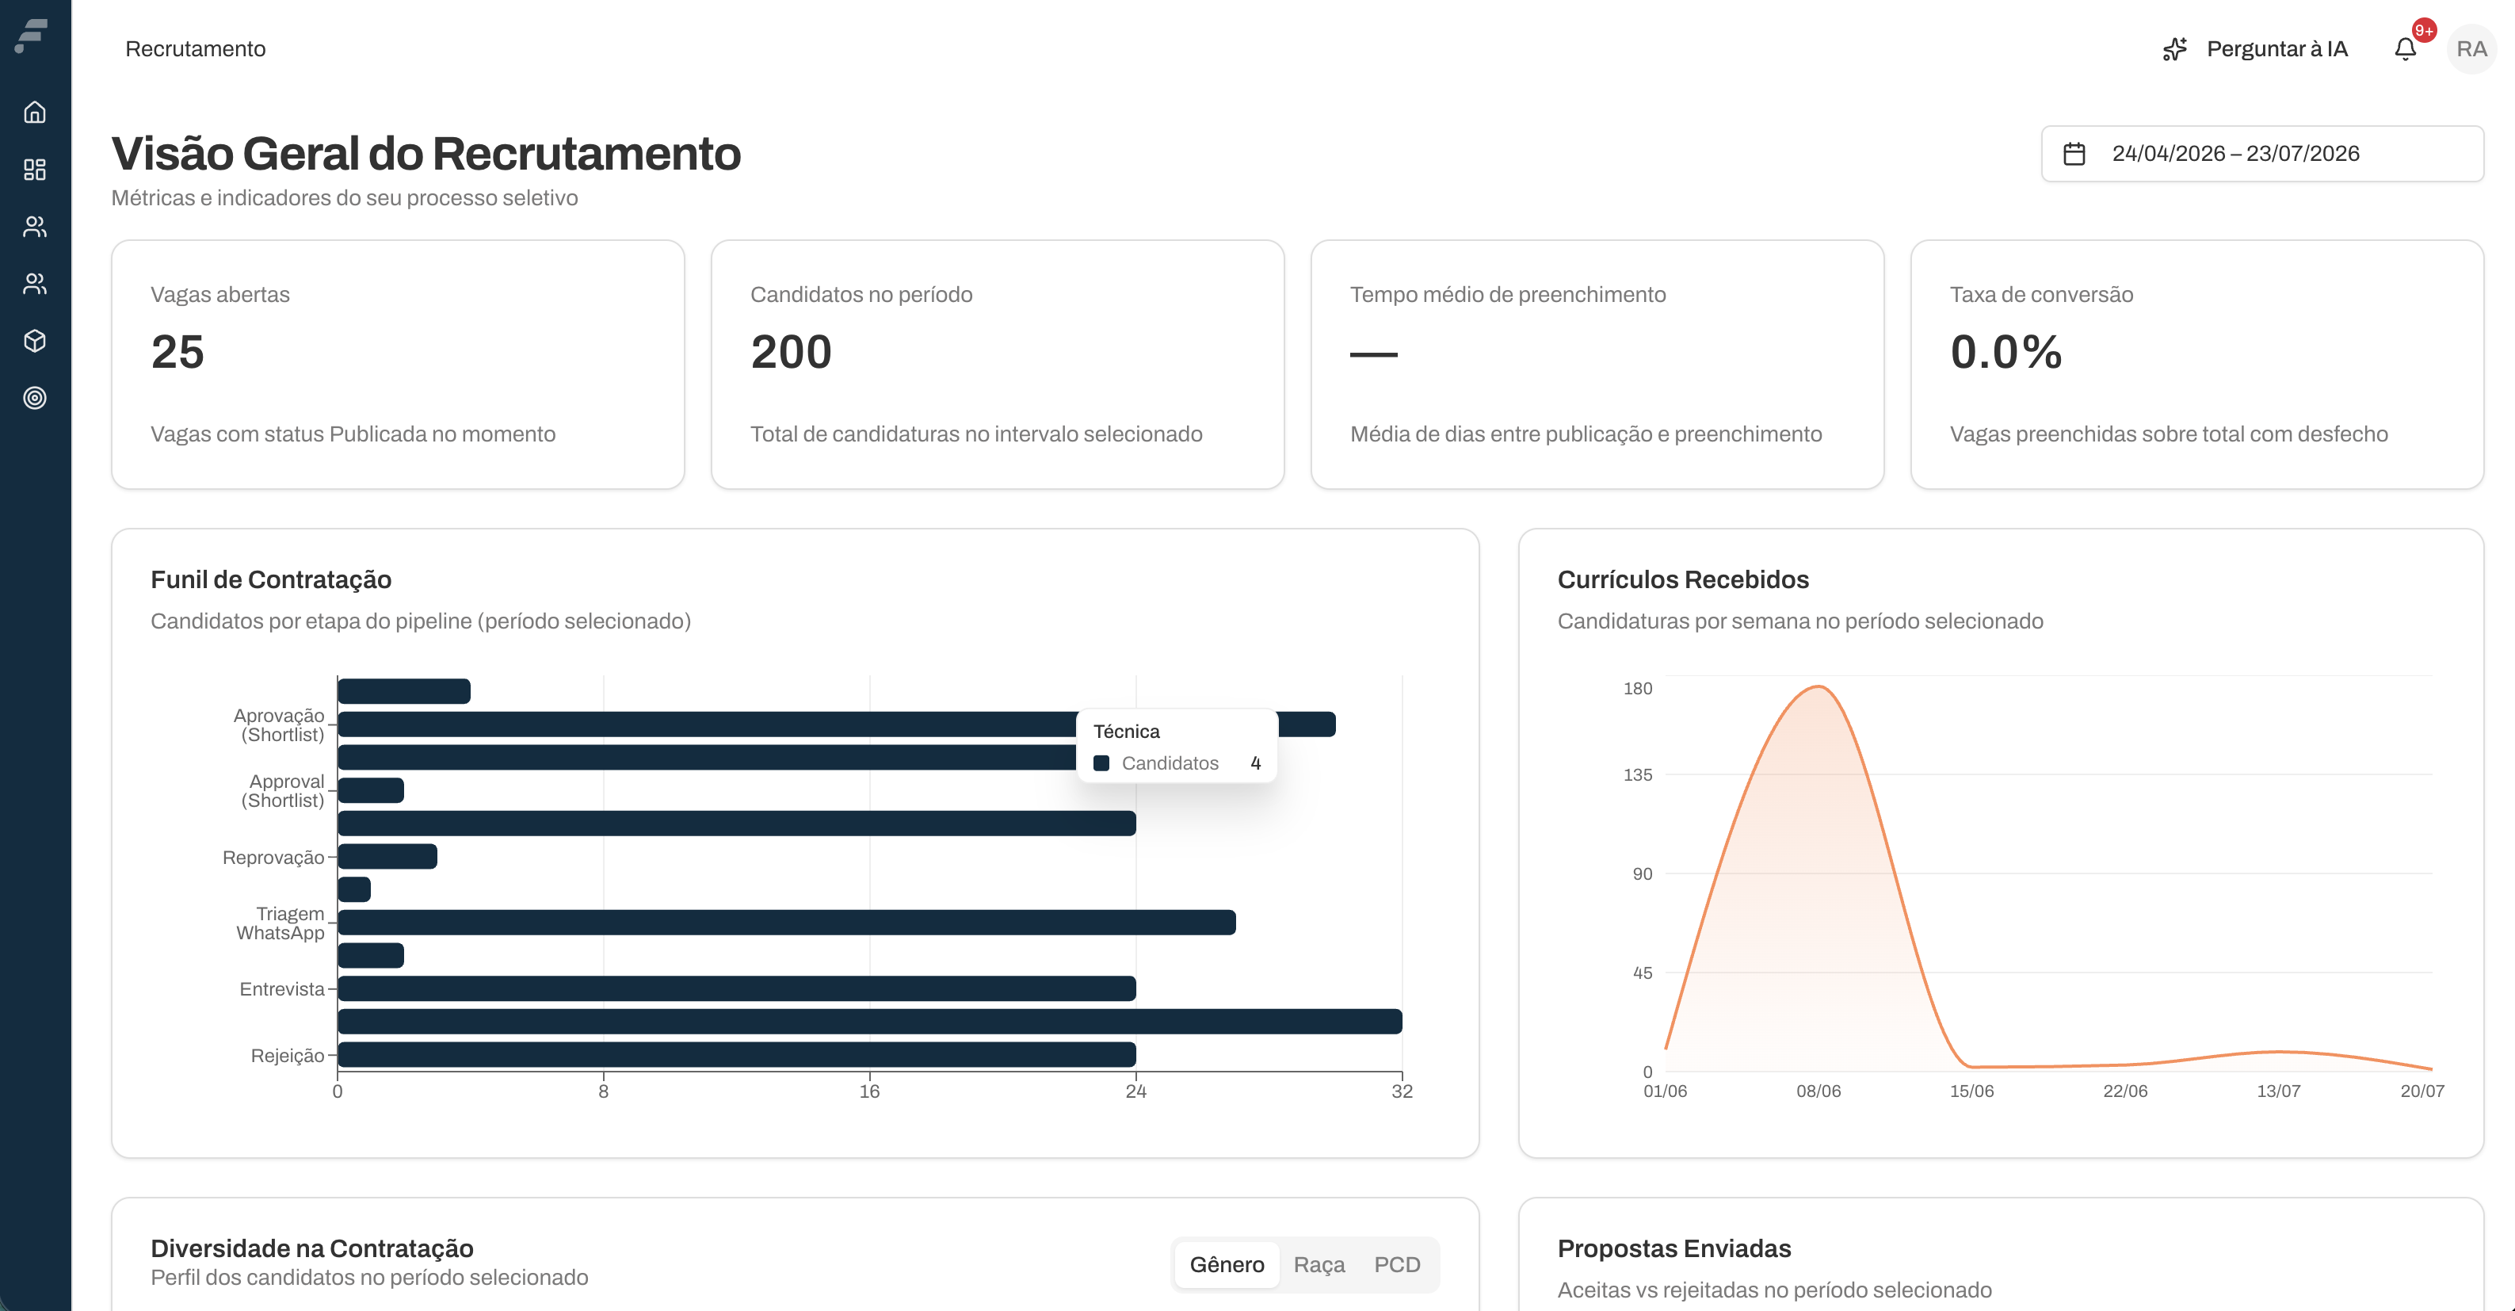Open the dashboard grid sidebar icon

pos(35,170)
